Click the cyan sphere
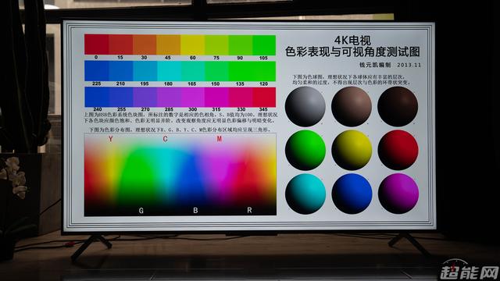 (x=305, y=194)
